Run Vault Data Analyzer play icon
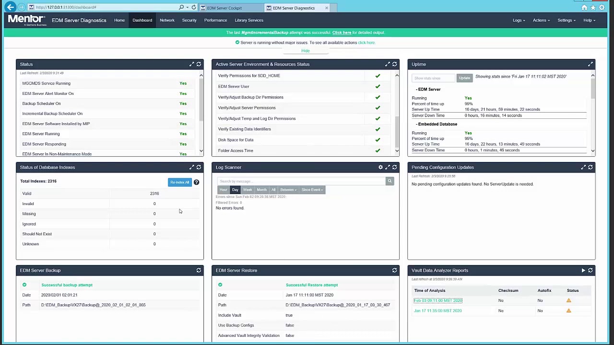 [x=583, y=270]
